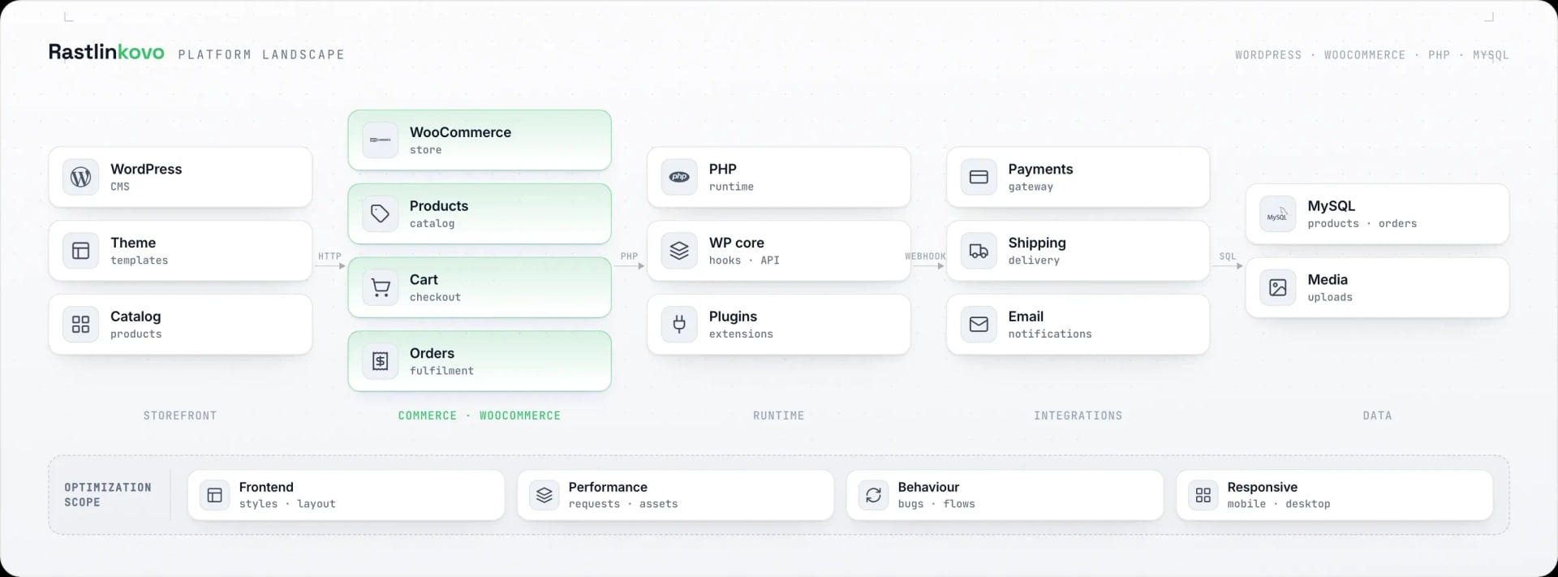Image resolution: width=1558 pixels, height=577 pixels.
Task: Click the "INTEGRATIONS" column label
Action: [1078, 416]
